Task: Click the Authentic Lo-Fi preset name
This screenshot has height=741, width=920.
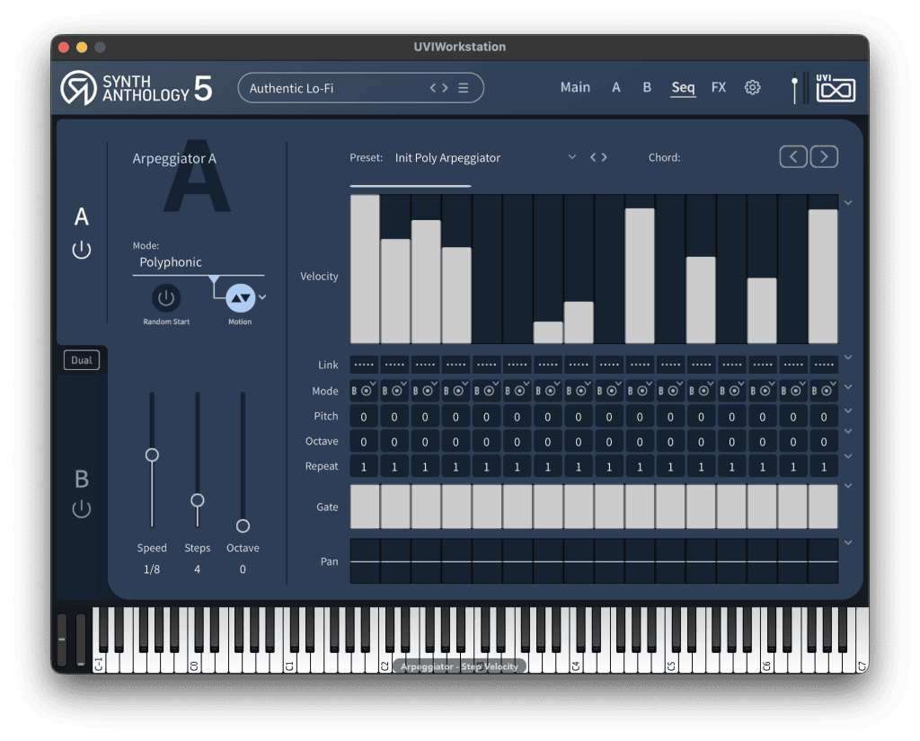Action: (x=291, y=89)
